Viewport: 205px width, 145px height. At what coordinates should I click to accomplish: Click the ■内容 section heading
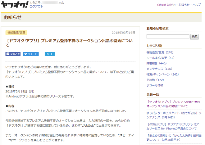point(10,106)
